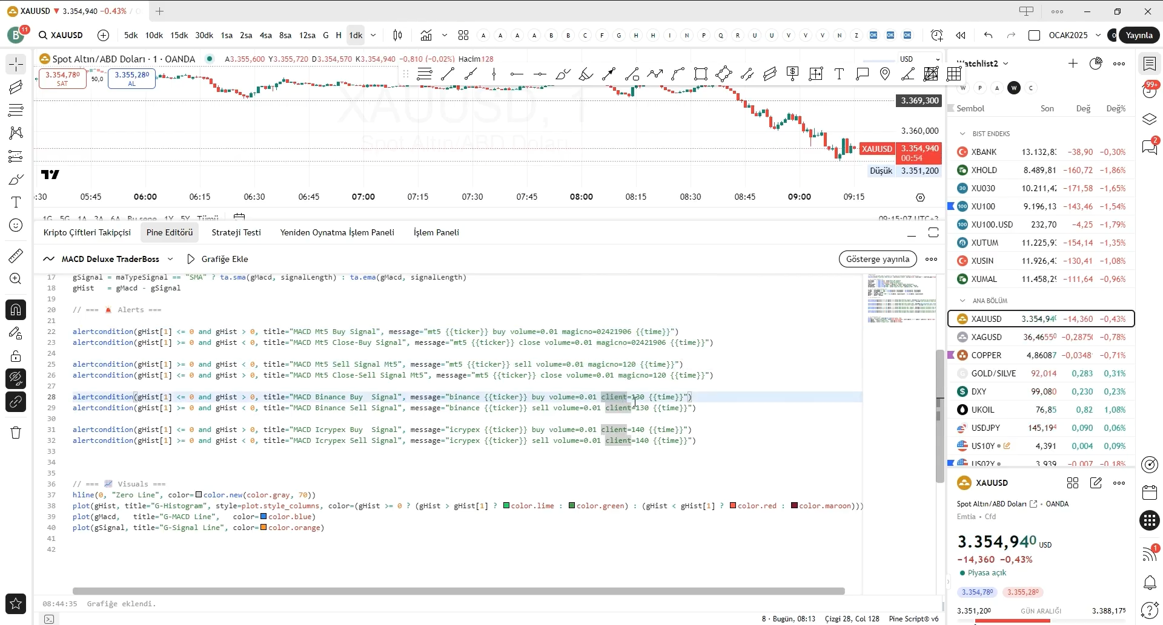Toggle hide all drawings
Viewport: 1163px width, 625px height.
(16, 379)
